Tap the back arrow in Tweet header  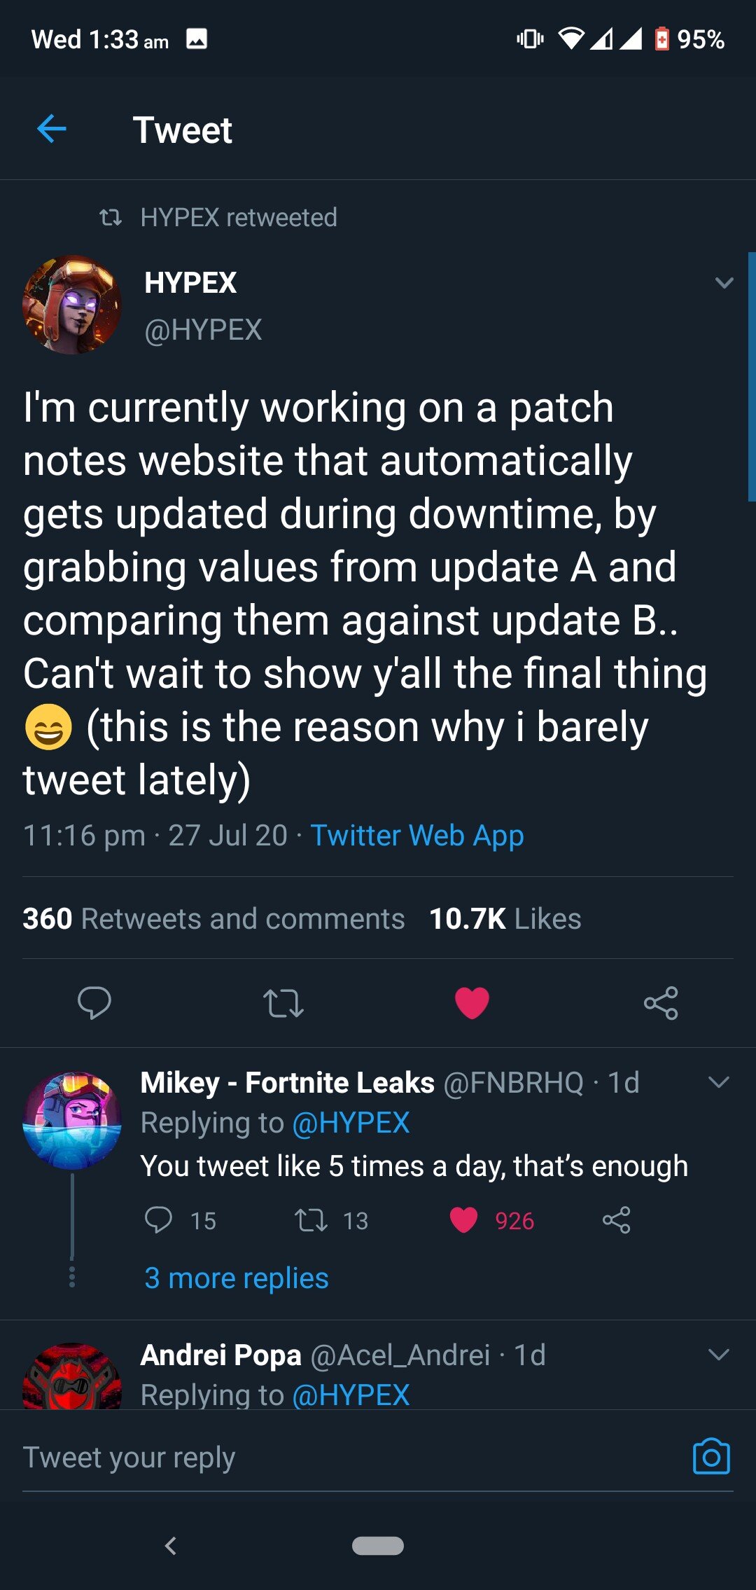click(x=52, y=130)
